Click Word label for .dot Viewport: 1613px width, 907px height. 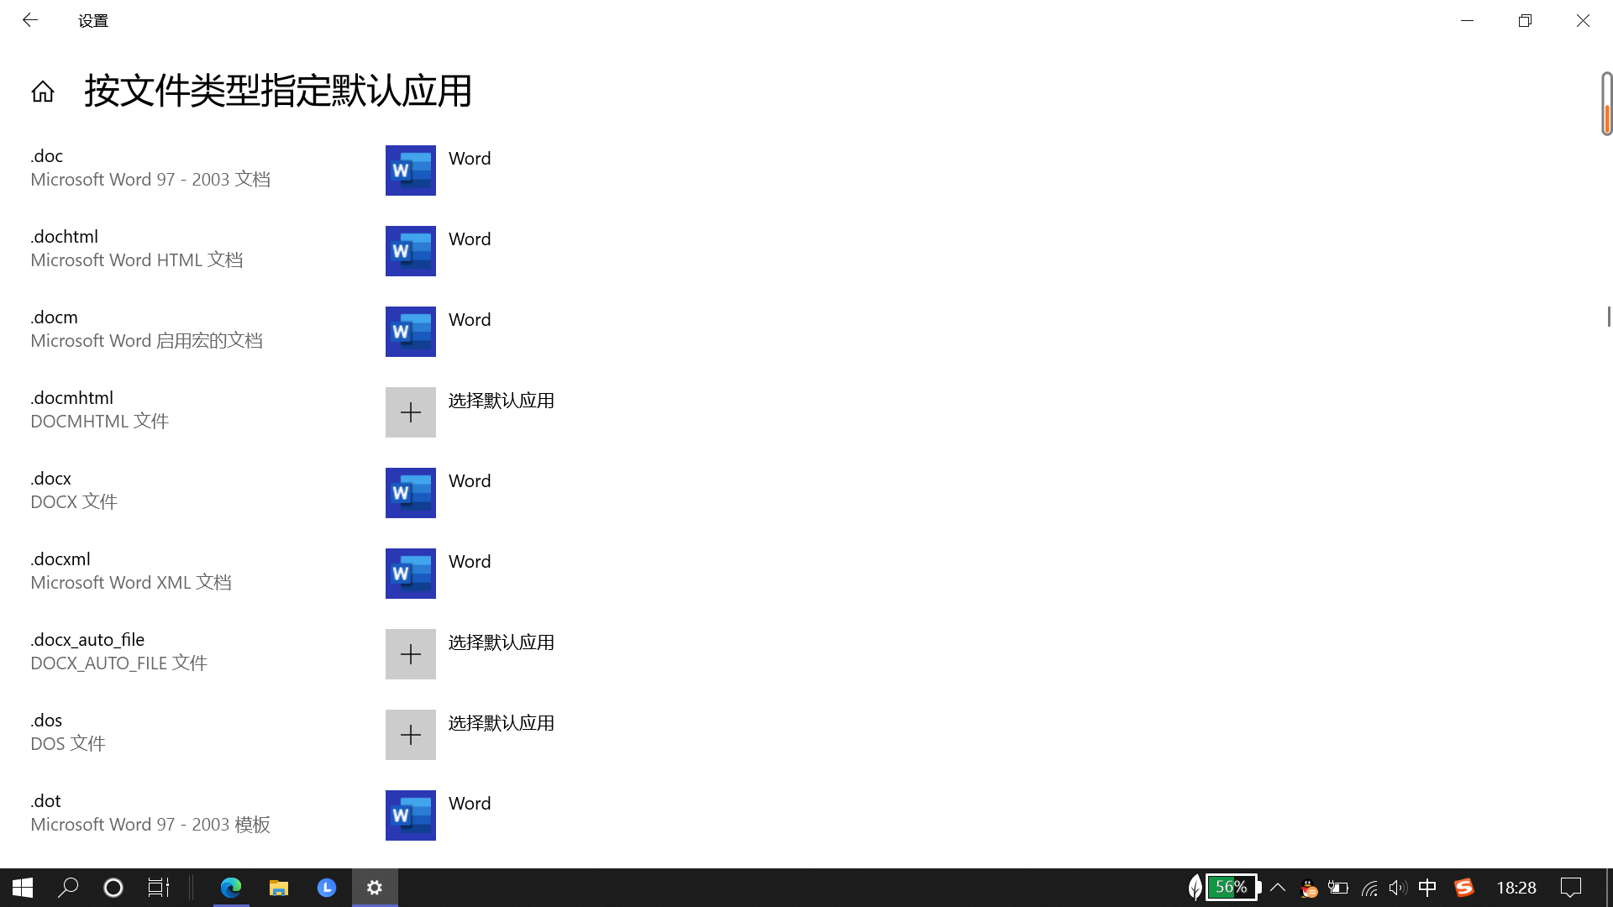(x=470, y=804)
